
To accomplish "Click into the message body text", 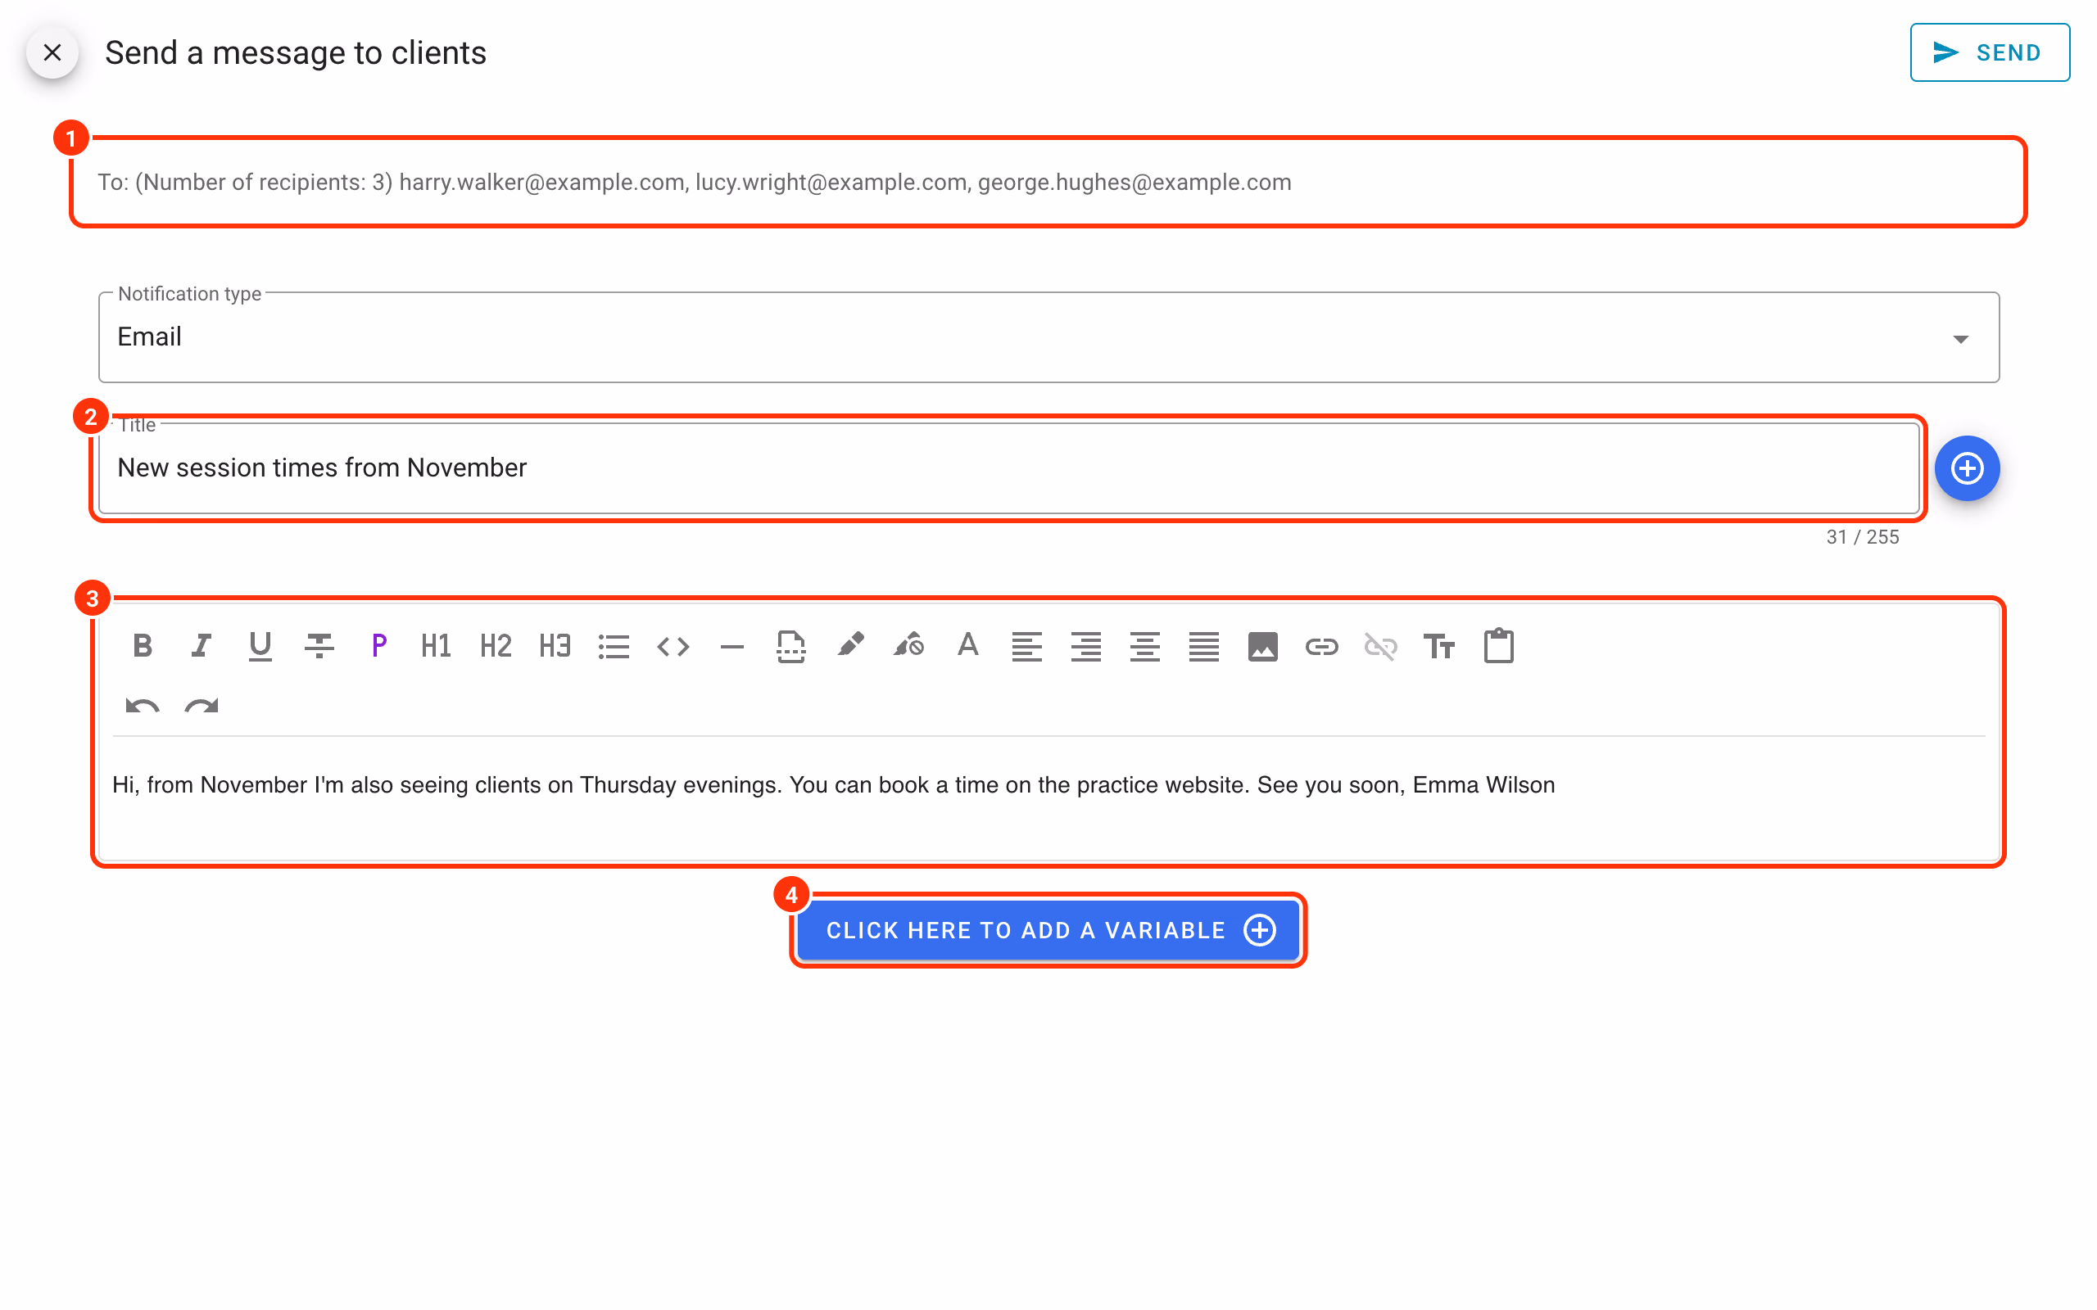I will pyautogui.click(x=834, y=784).
